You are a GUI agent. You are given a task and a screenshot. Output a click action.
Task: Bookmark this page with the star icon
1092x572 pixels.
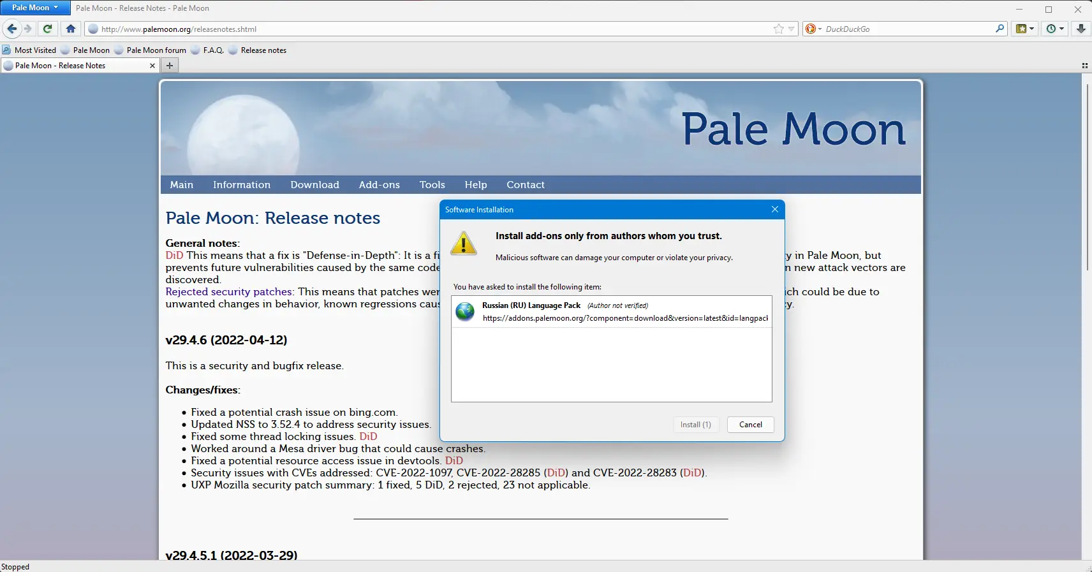778,29
